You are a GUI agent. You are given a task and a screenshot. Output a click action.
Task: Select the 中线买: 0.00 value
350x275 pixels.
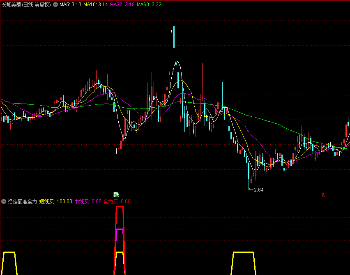pyautogui.click(x=88, y=201)
